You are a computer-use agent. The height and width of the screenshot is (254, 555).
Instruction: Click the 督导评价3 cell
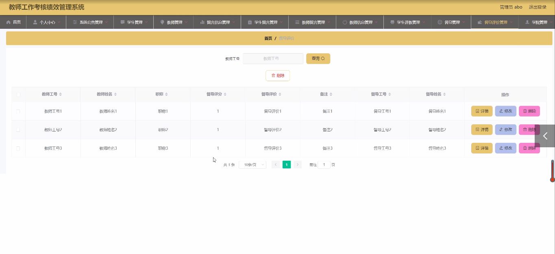click(273, 149)
